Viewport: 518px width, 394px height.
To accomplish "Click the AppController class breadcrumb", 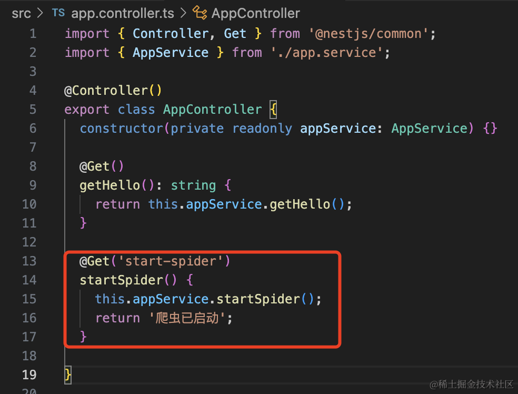I will 255,14.
